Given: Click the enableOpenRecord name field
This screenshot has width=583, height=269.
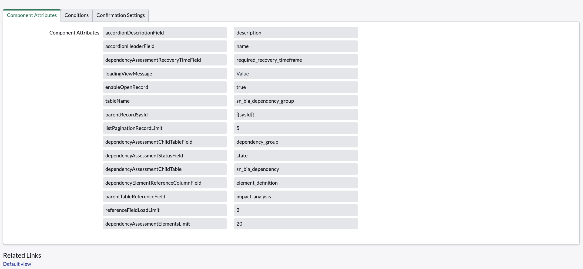Looking at the screenshot, I should click(x=165, y=87).
